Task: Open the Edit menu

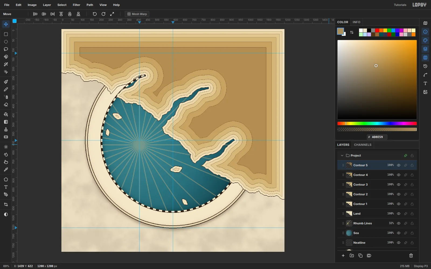Action: [19, 5]
